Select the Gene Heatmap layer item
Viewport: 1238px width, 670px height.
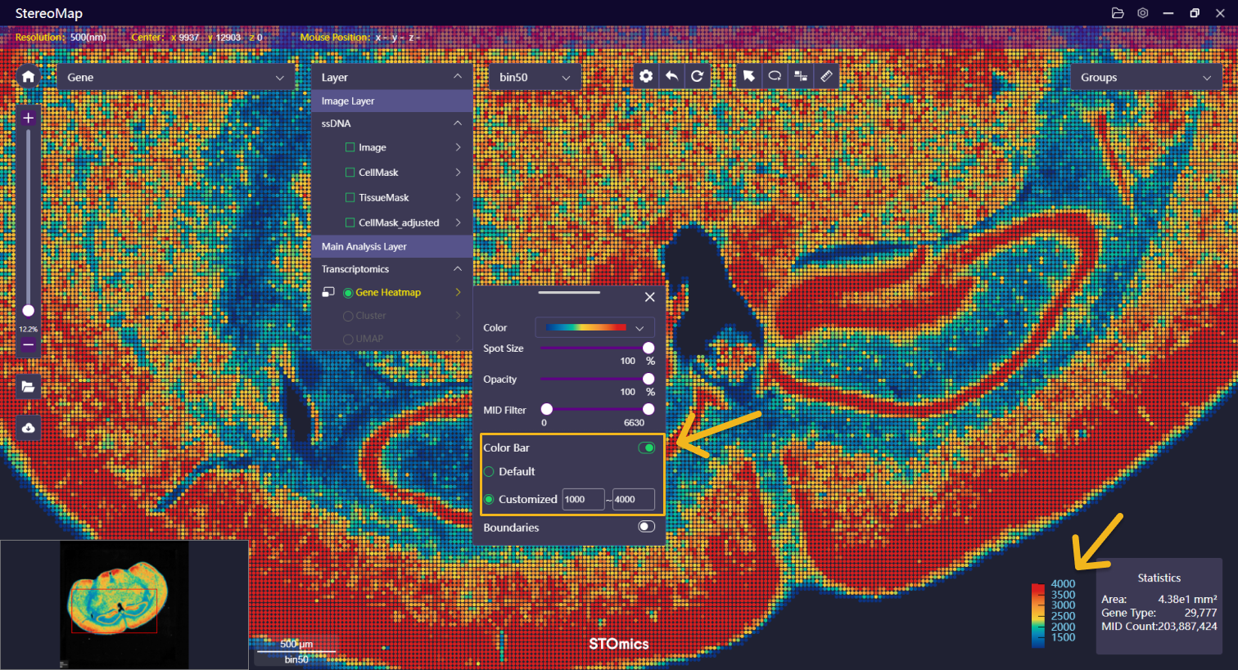[387, 293]
